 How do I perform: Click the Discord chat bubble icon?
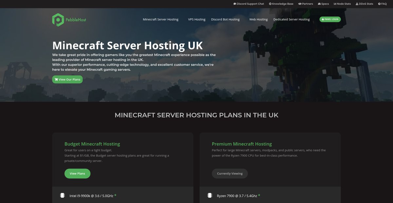coord(235,4)
